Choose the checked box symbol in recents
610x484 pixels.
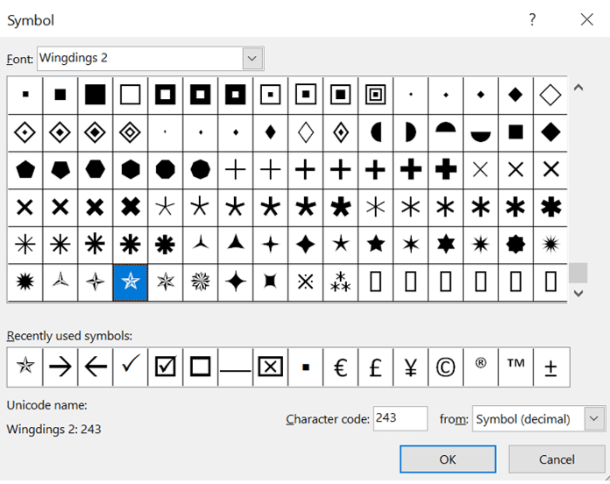click(165, 367)
